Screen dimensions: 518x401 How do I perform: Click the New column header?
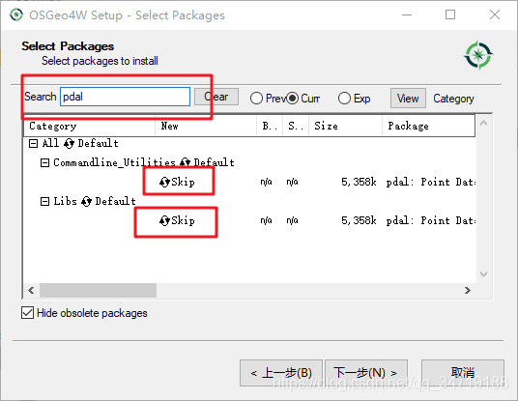pos(206,126)
